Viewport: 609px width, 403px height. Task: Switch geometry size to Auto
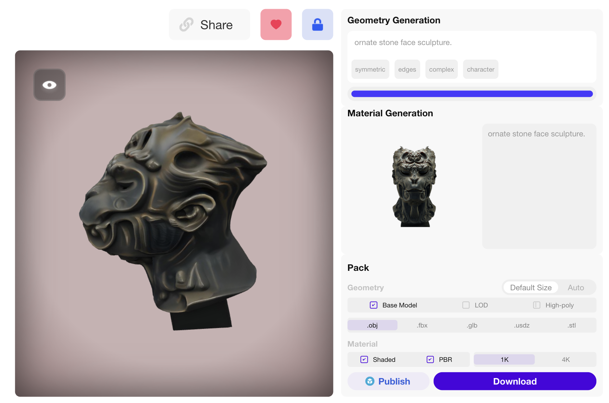point(576,288)
